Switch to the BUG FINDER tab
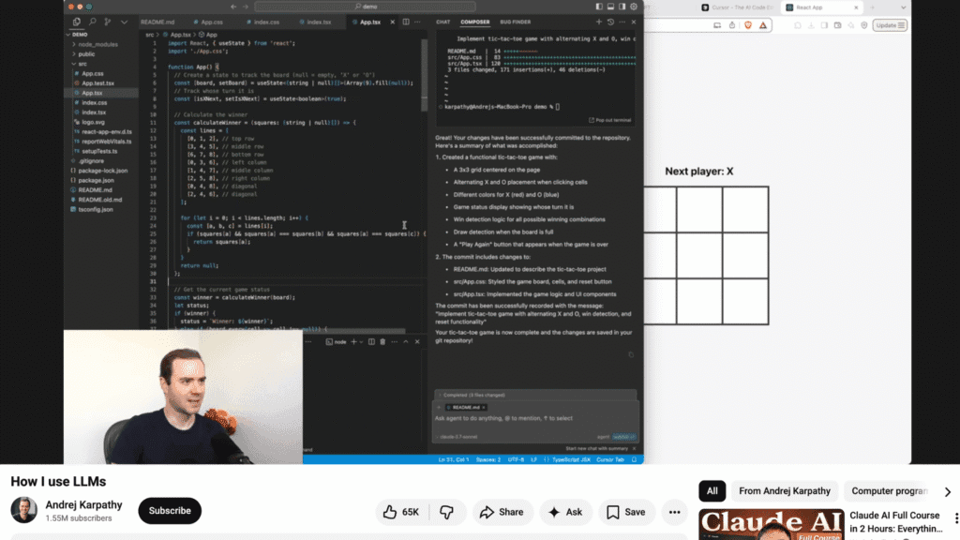Image resolution: width=960 pixels, height=540 pixels. click(515, 22)
